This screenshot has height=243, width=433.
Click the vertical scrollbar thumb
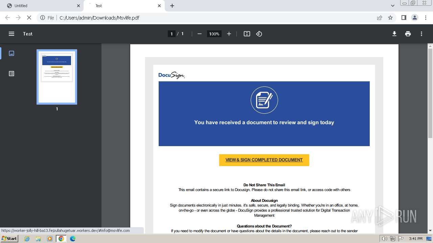pos(430,93)
